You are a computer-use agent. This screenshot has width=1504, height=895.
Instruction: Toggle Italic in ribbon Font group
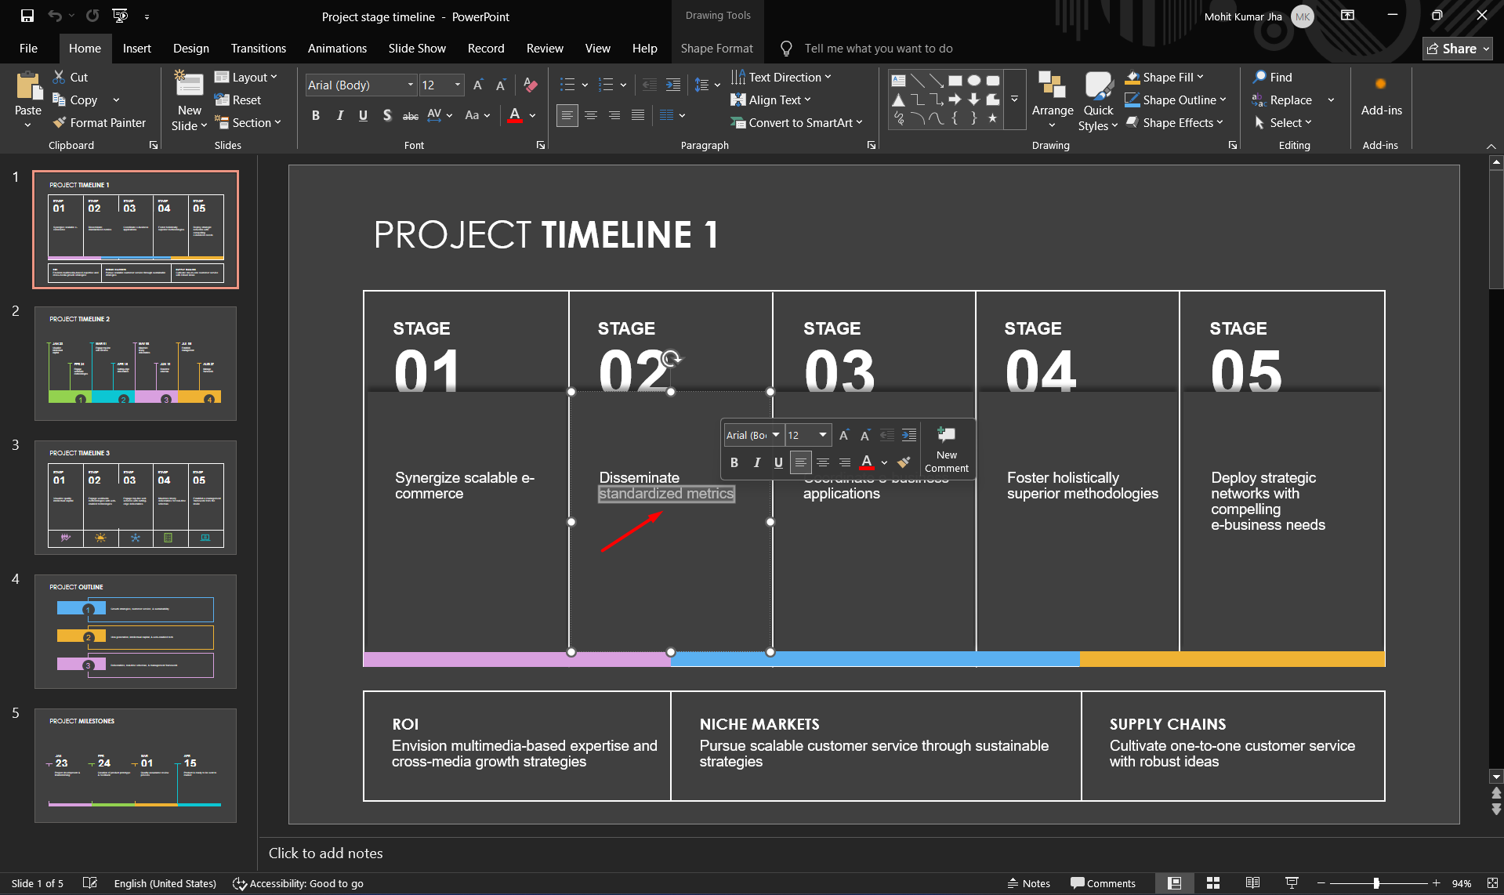[x=339, y=115]
